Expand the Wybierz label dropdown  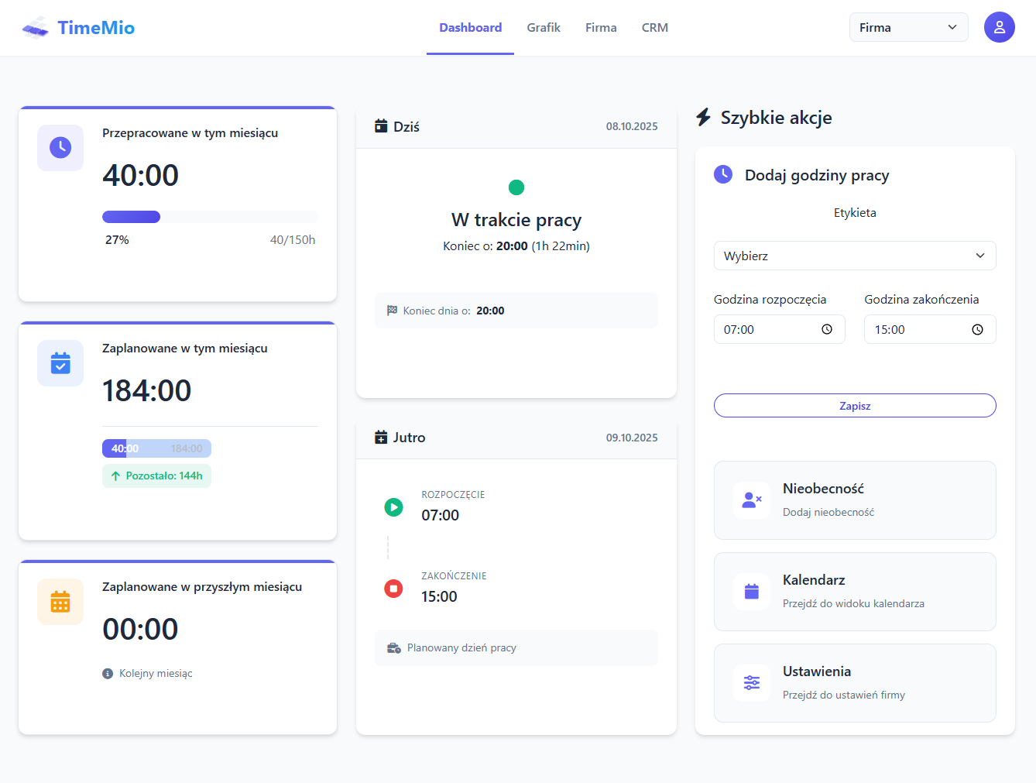pyautogui.click(x=854, y=256)
